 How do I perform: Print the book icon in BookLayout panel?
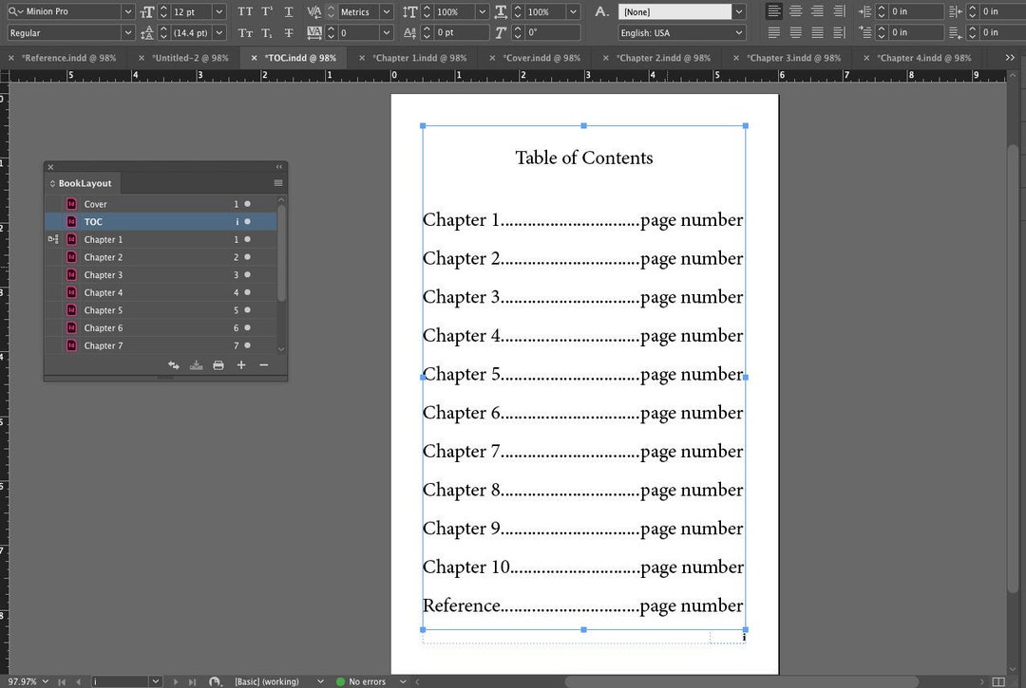point(218,365)
